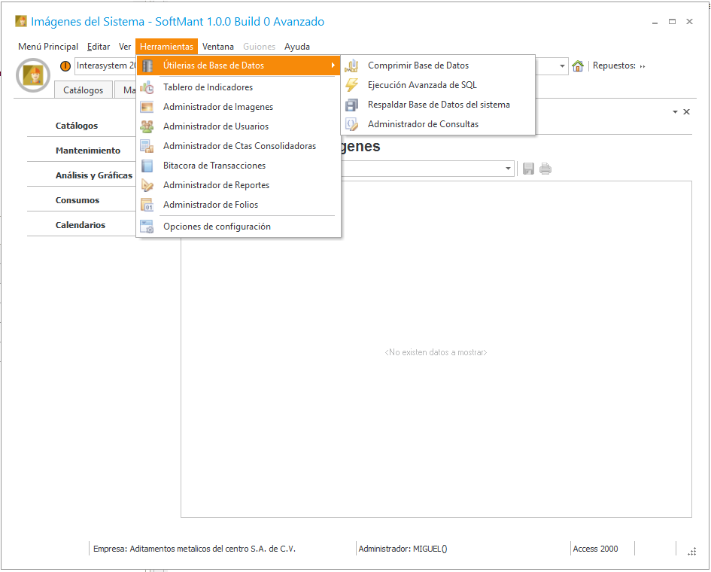The image size is (711, 572).
Task: Click the printer icon in the panel
Action: (545, 169)
